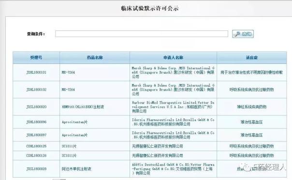Click the 申请人名称 column header
The width and height of the screenshot is (292, 180).
point(173,58)
